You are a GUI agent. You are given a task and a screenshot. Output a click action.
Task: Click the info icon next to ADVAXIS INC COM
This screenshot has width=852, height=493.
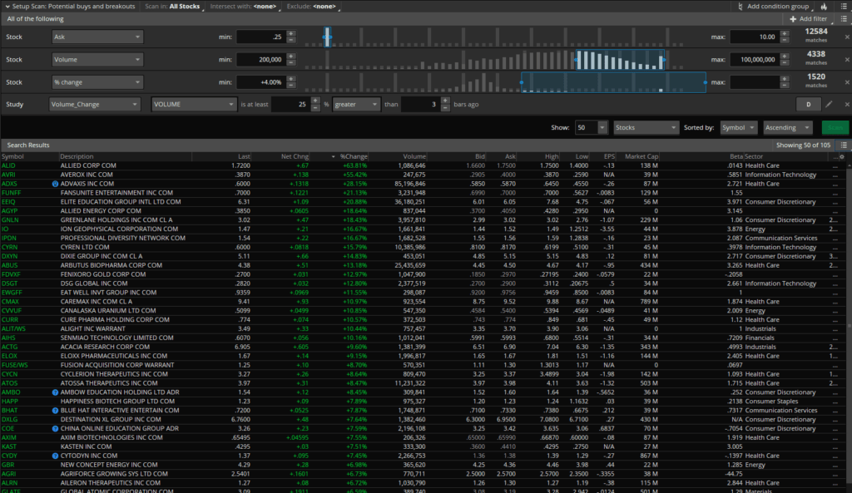pyautogui.click(x=55, y=184)
